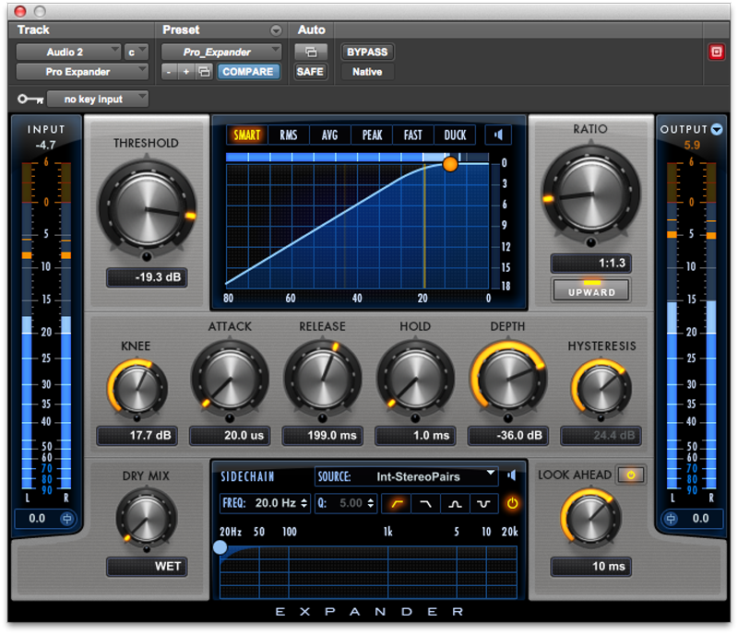Click the channel link icon below the output meter
This screenshot has width=738, height=634.
673,519
